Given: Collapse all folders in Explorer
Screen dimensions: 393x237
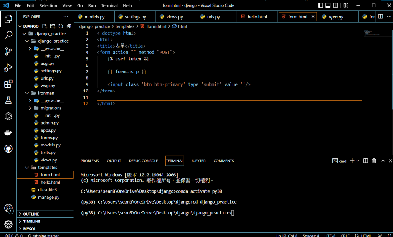Looking at the screenshot, I should [69, 26].
